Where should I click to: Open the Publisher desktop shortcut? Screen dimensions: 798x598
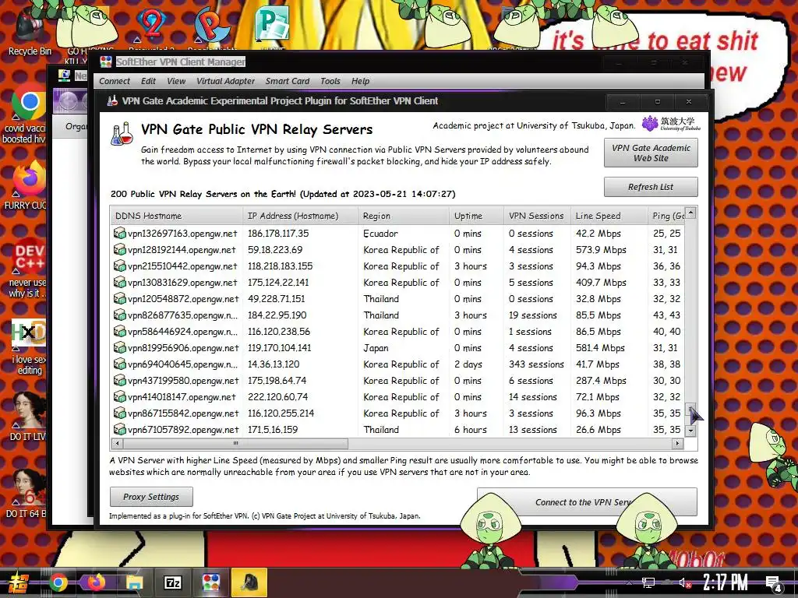click(273, 24)
